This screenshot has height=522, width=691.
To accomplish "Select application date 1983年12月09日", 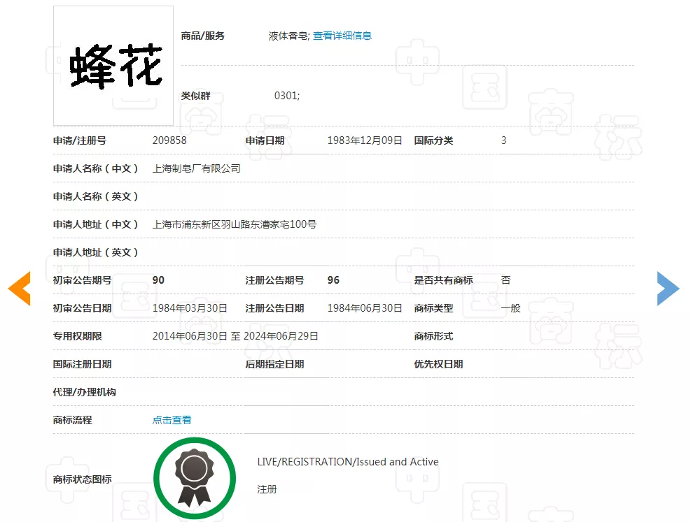I will coord(365,140).
